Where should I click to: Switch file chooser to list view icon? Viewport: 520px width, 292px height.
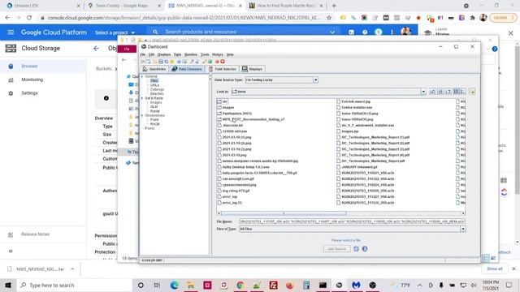(x=457, y=92)
